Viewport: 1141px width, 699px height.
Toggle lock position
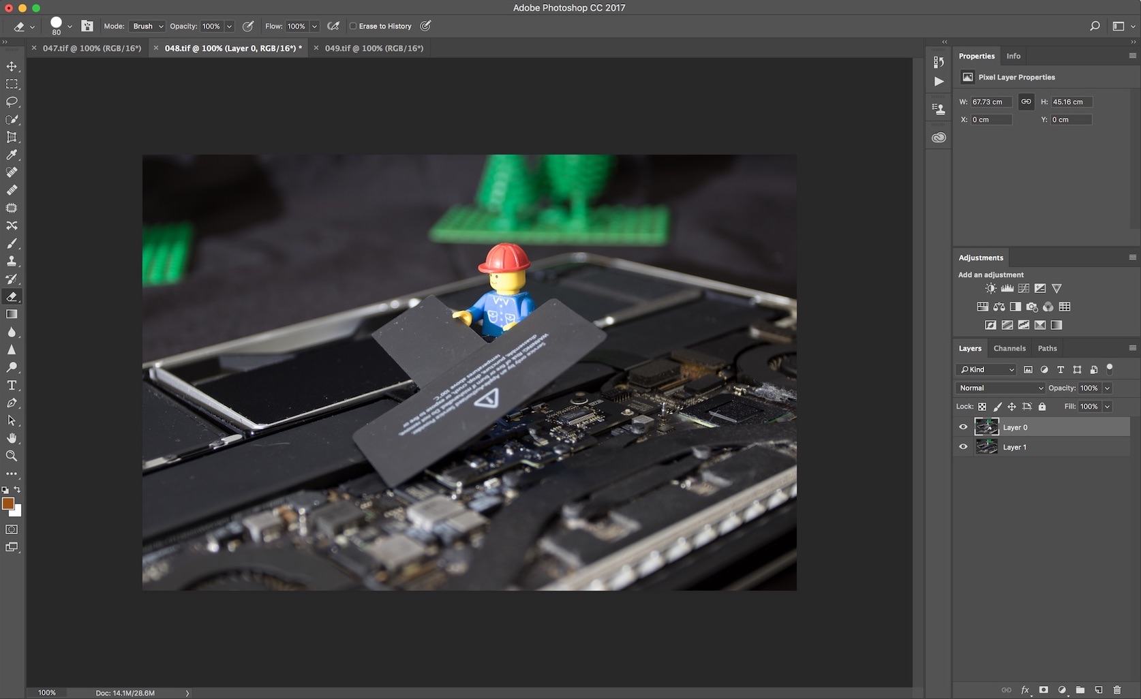pos(1012,407)
